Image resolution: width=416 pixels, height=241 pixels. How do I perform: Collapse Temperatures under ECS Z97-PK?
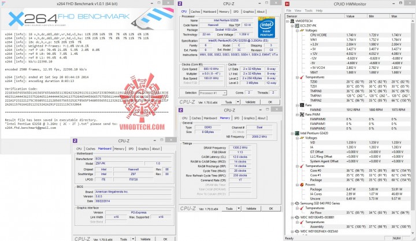pyautogui.click(x=297, y=77)
